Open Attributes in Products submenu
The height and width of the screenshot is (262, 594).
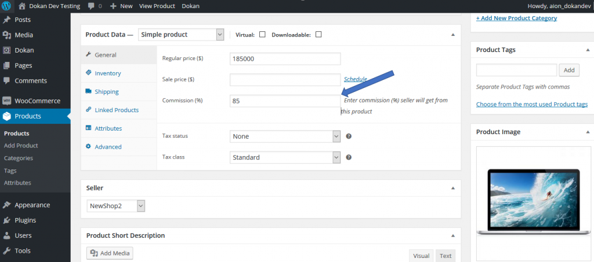tap(17, 183)
